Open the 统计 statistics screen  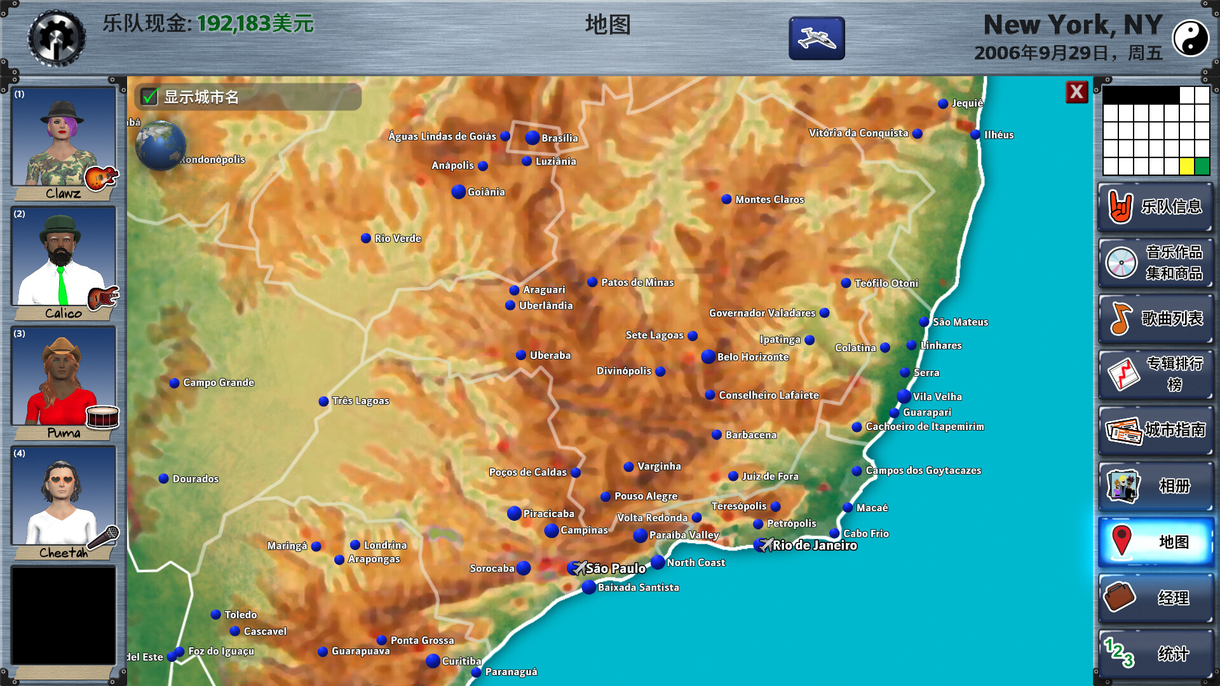1155,654
